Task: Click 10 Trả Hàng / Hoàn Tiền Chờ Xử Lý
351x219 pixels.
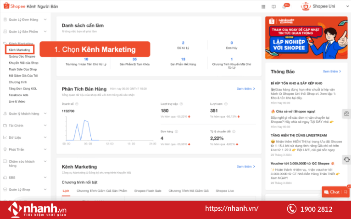Action: pos(86,62)
